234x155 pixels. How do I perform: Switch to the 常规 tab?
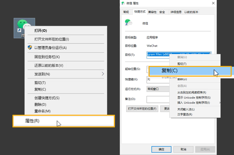pos(126,12)
